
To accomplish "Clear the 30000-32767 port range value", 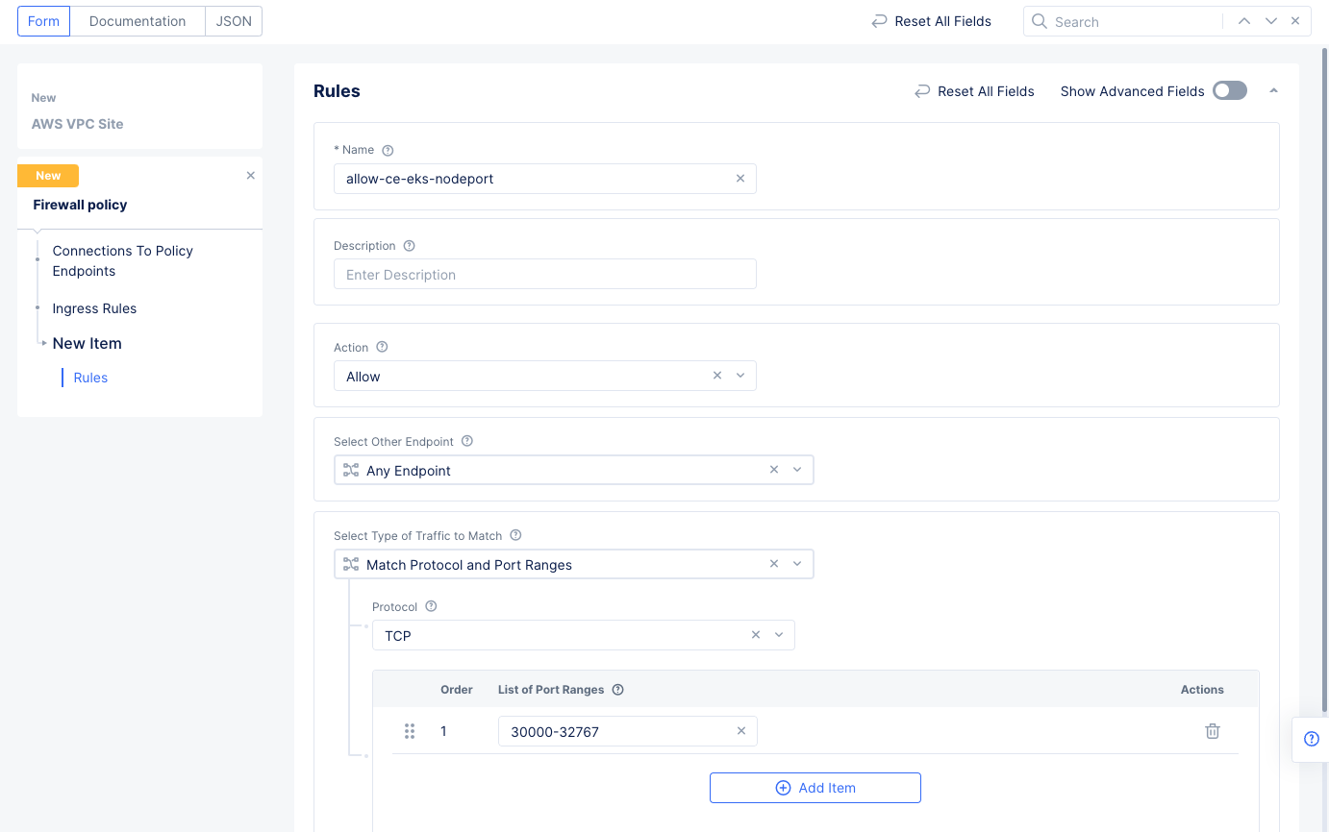I will click(740, 731).
